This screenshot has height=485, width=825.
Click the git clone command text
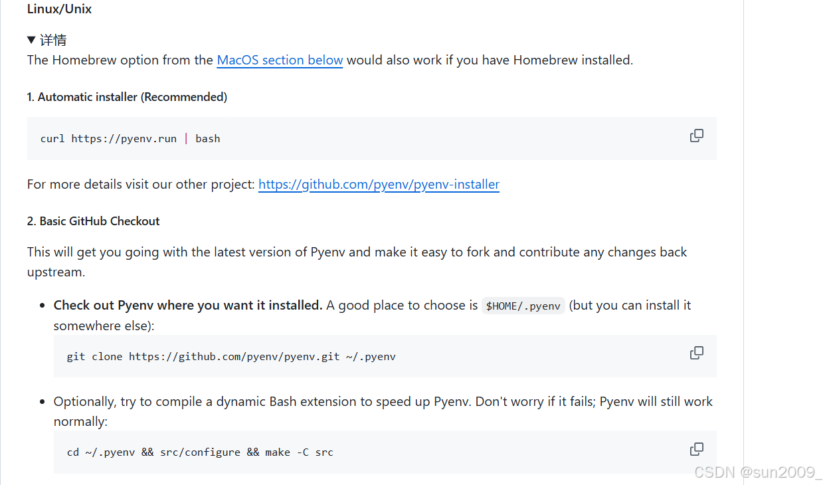[x=232, y=356]
